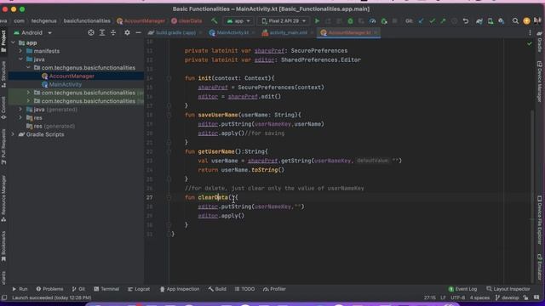Open the app run configuration dropdown
The height and width of the screenshot is (306, 545).
238,21
